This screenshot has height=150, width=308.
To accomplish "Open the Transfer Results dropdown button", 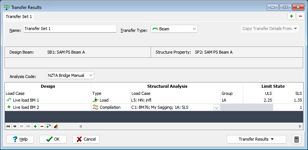I will click(256, 139).
